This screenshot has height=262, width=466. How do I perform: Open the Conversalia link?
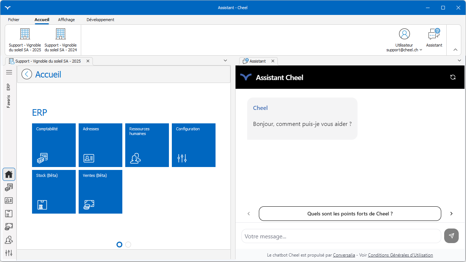(344, 255)
